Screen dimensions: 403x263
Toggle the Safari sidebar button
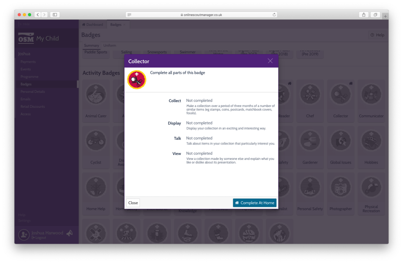tap(55, 15)
